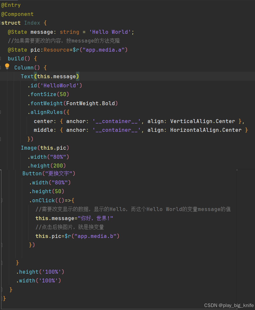Click the 'Hello World' string literal

click(110, 32)
